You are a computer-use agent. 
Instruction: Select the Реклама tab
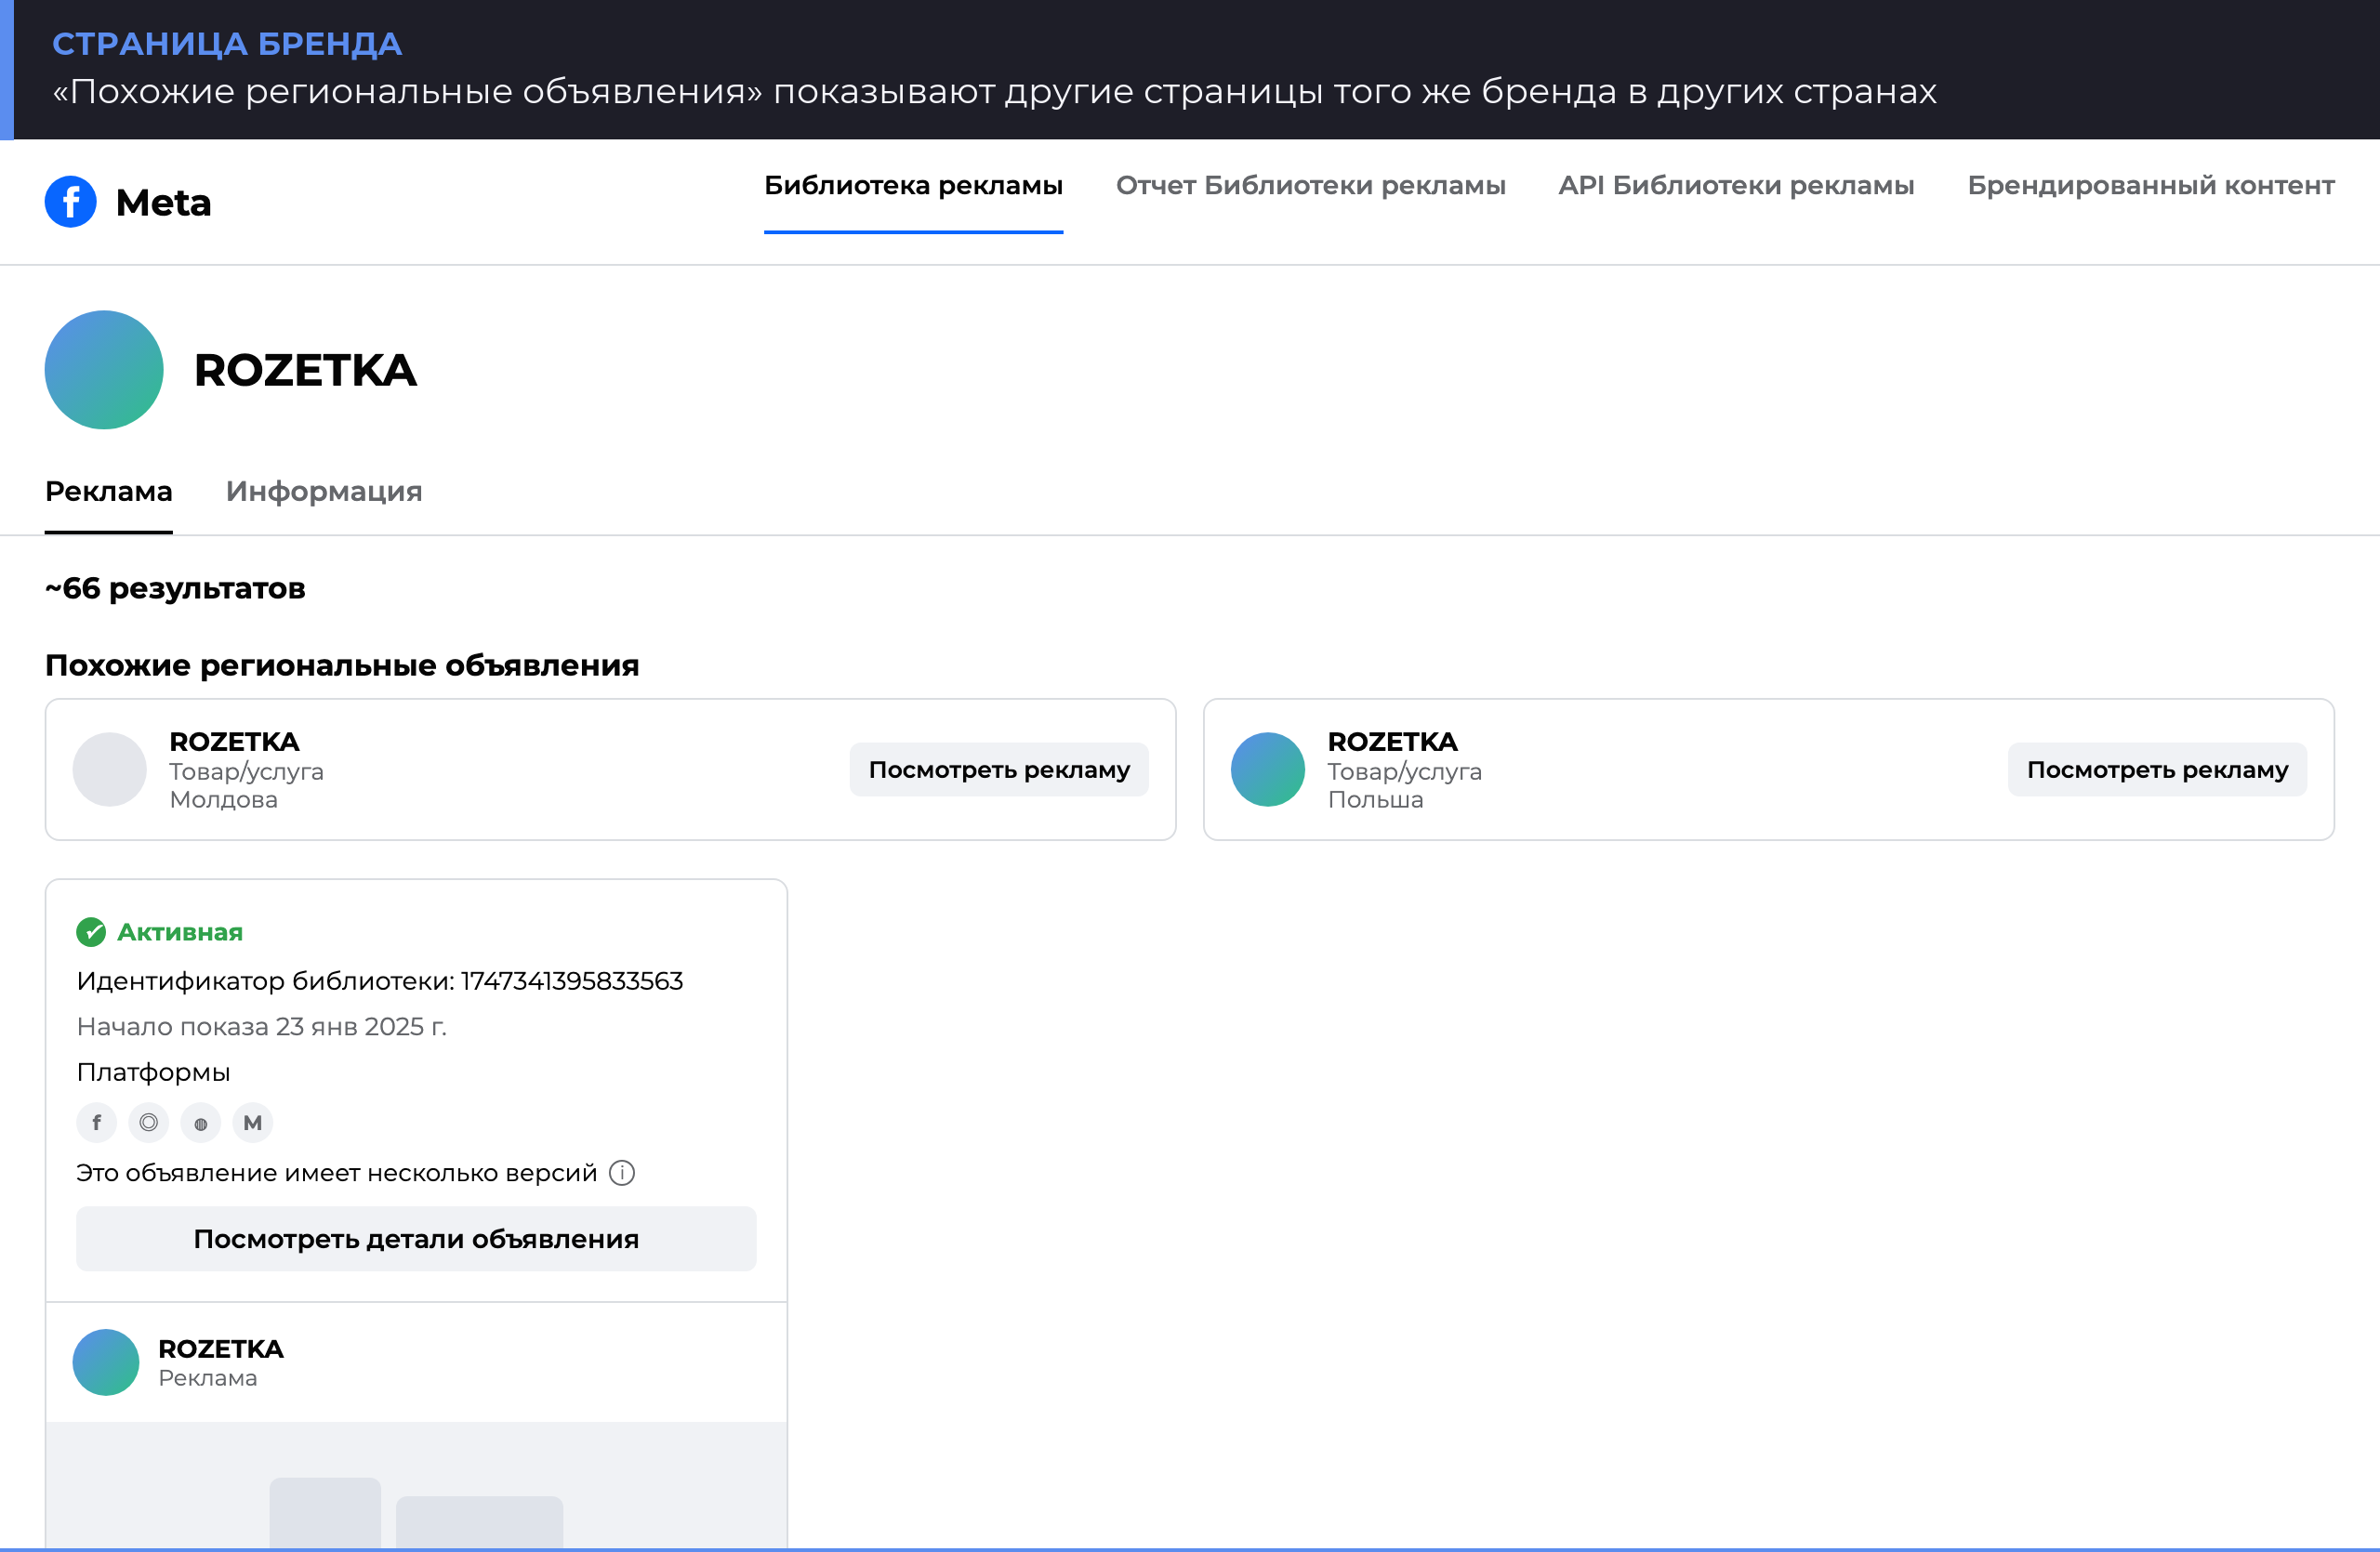point(109,492)
